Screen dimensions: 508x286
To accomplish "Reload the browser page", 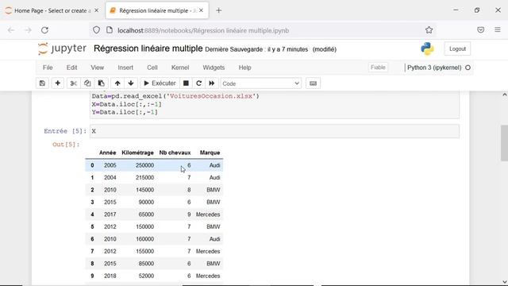I will [x=44, y=30].
